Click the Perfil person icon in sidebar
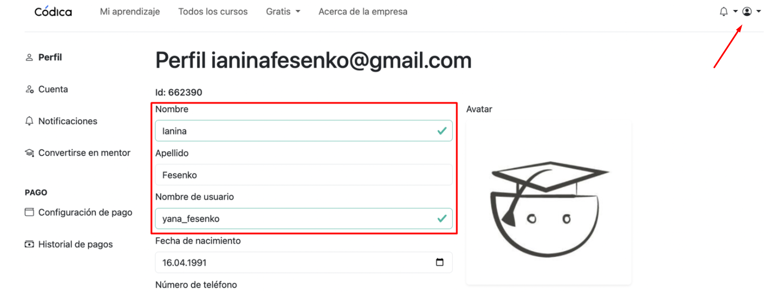Screen dimensions: 772x292 [29, 58]
